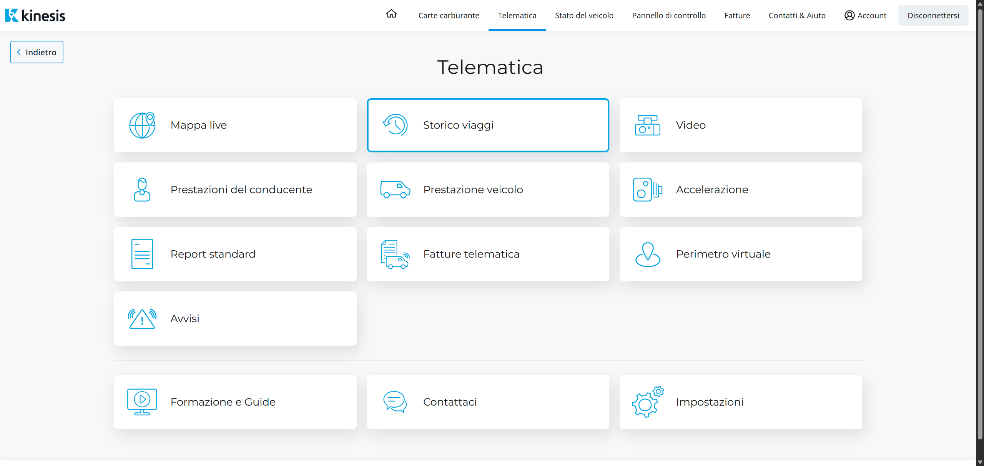Screen dimensions: 984x466
Task: Open the Carte carburante menu
Action: [x=449, y=15]
